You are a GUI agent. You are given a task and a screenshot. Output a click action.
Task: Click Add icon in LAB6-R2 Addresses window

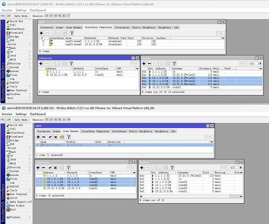pos(38,168)
